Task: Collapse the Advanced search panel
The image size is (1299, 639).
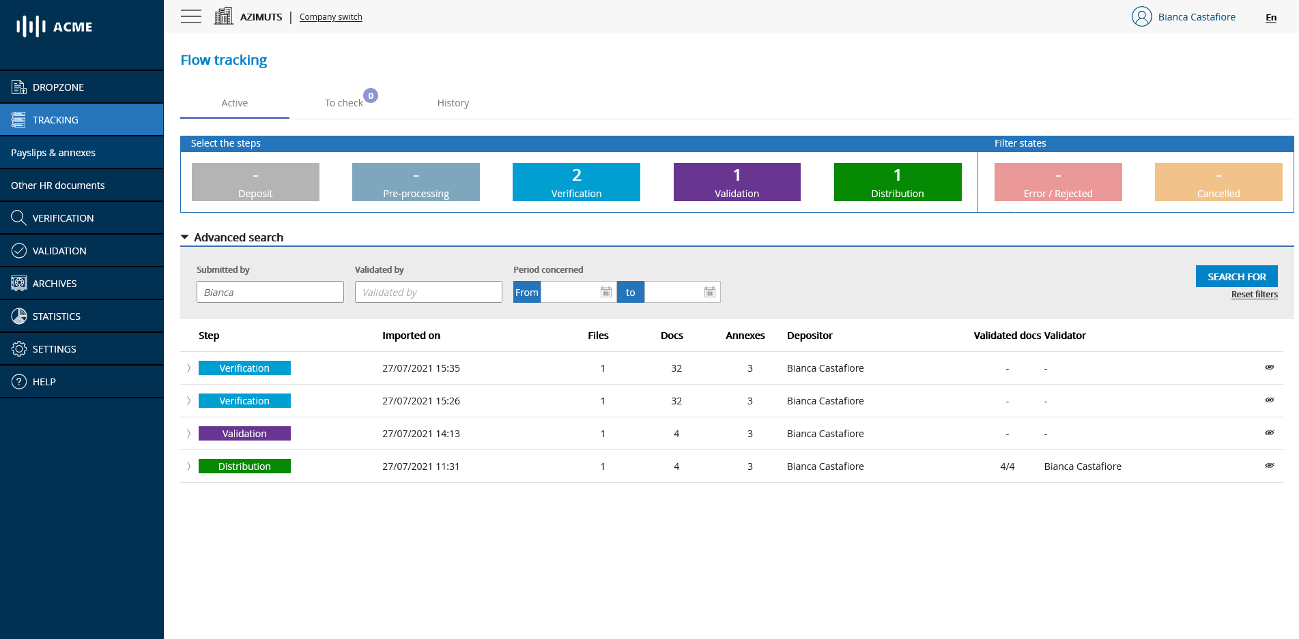Action: point(185,237)
